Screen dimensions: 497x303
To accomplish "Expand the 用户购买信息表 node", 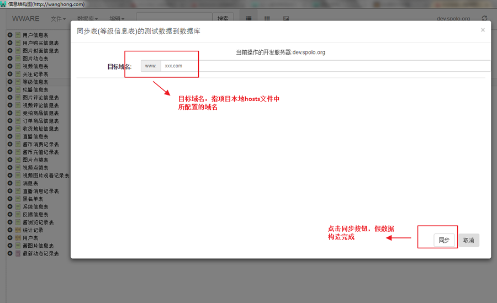I will click(10, 43).
